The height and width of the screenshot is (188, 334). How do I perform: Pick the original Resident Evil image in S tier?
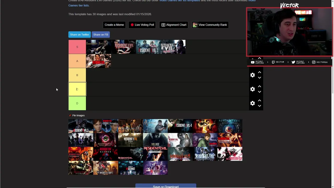click(98, 47)
